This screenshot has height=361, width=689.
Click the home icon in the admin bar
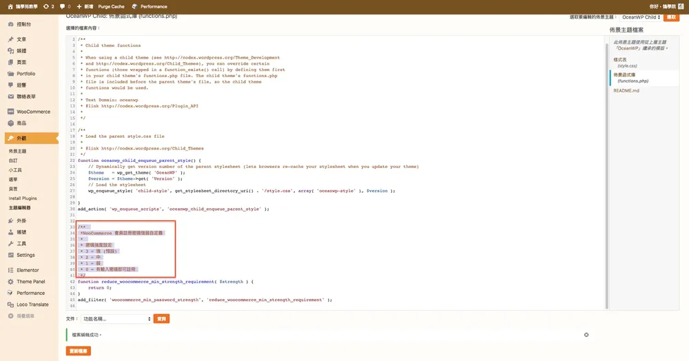(x=10, y=7)
